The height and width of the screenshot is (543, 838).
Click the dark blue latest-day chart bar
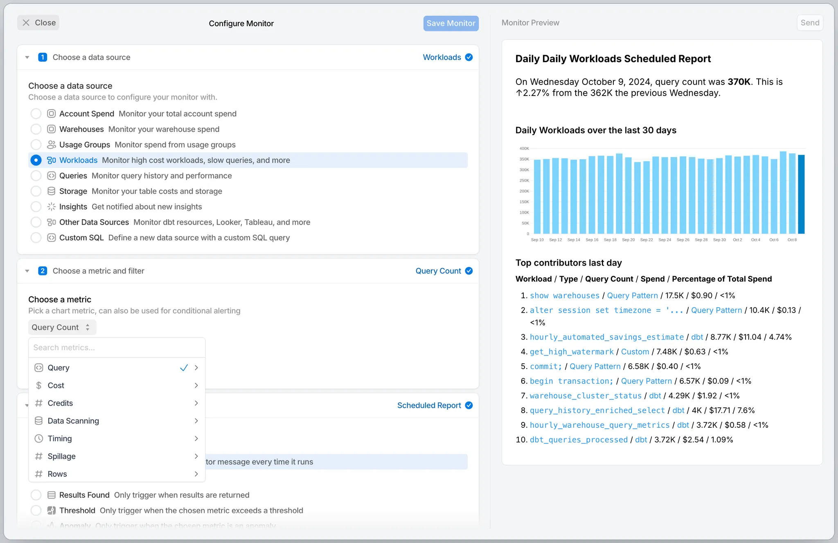[801, 194]
